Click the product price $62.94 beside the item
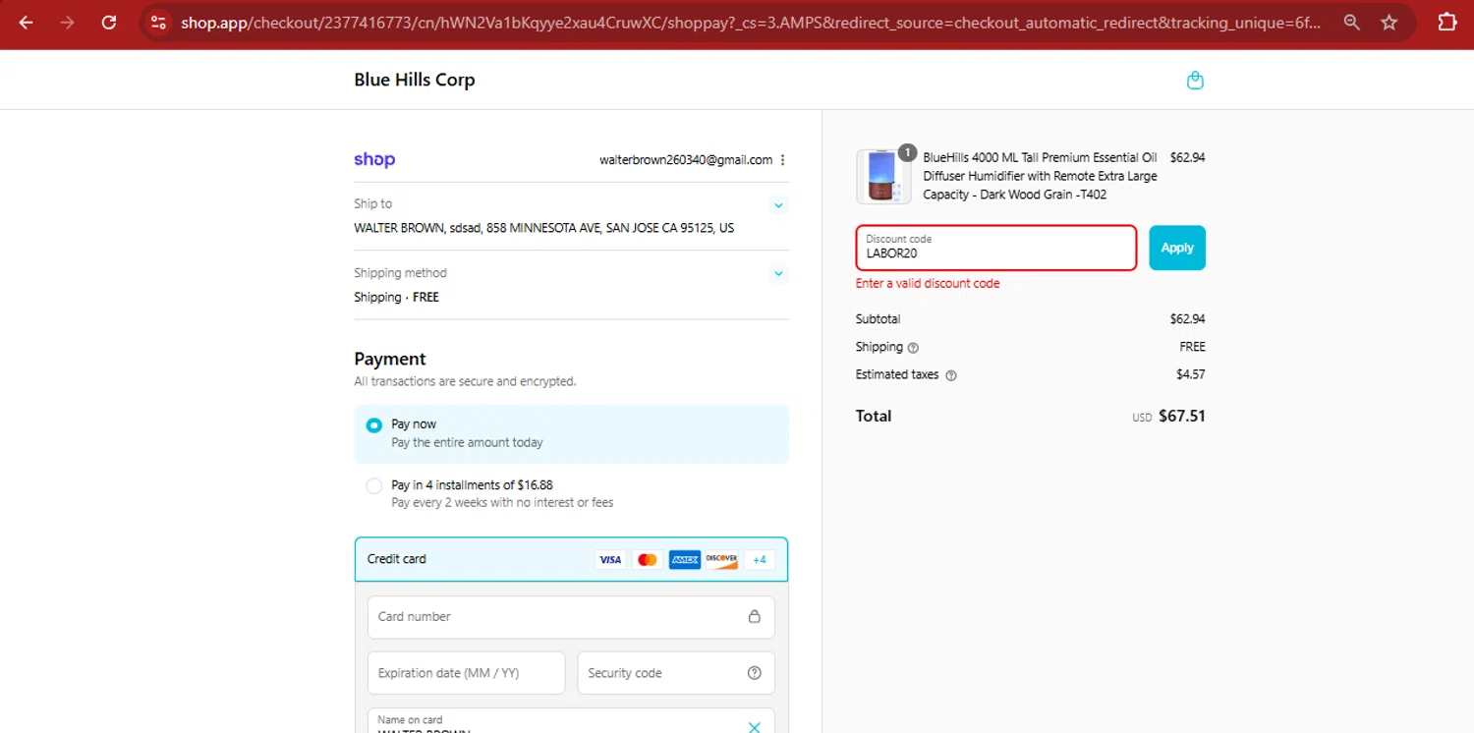1474x733 pixels. click(x=1187, y=157)
